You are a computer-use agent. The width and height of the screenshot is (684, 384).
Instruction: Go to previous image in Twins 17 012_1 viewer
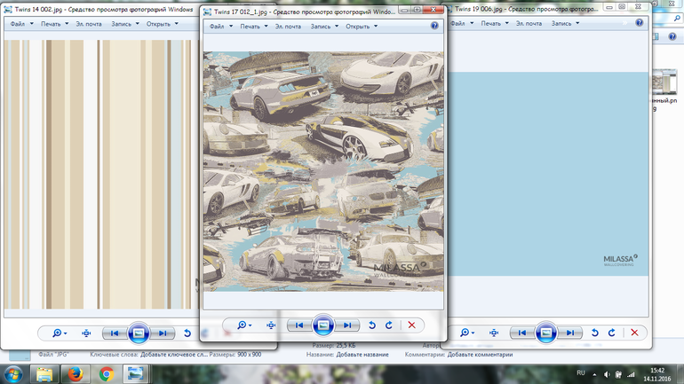[x=301, y=325]
